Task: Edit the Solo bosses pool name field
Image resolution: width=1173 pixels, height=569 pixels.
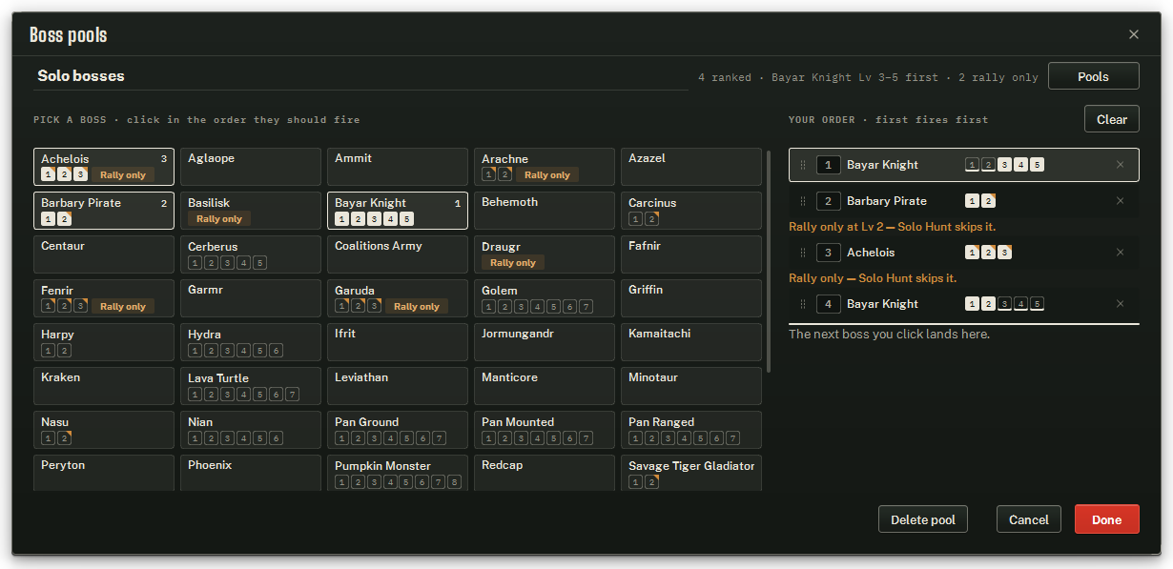Action: [360, 76]
